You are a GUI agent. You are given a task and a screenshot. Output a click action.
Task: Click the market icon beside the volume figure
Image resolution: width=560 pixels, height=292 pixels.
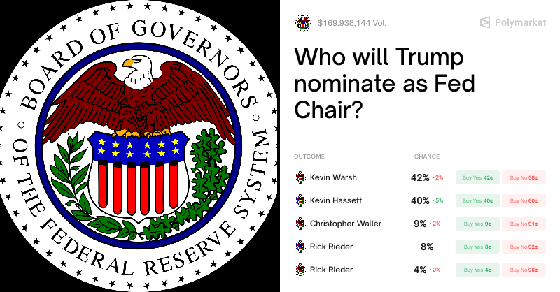(x=302, y=22)
